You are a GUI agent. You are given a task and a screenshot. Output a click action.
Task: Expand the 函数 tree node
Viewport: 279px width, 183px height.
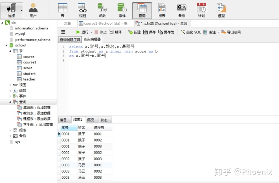[x=10, y=91]
